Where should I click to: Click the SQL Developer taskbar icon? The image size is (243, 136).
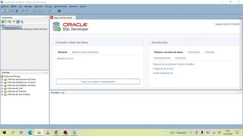pyautogui.click(x=74, y=133)
